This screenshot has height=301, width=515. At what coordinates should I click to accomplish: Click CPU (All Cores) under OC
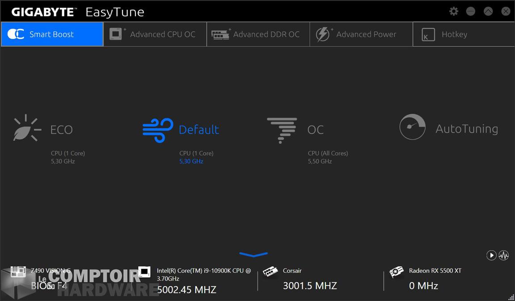328,153
